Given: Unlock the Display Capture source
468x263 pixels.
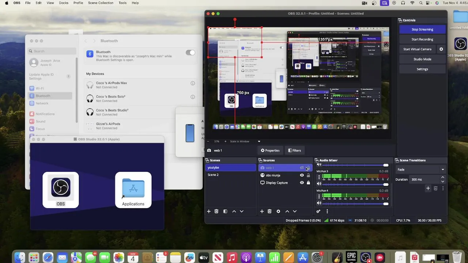Looking at the screenshot, I should point(308,183).
